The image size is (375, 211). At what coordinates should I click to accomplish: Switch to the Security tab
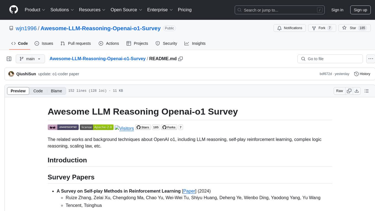coord(166,43)
